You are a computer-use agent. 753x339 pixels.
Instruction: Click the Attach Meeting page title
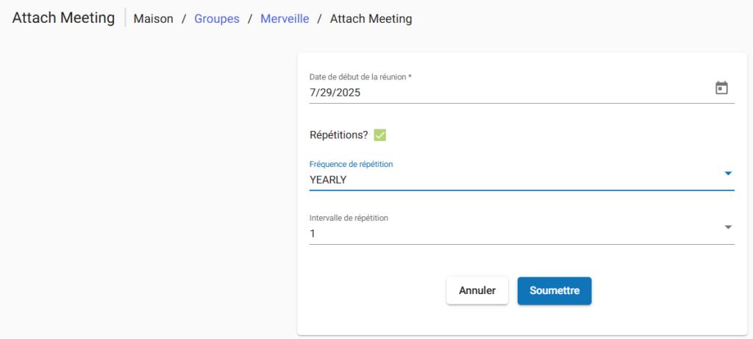point(64,18)
